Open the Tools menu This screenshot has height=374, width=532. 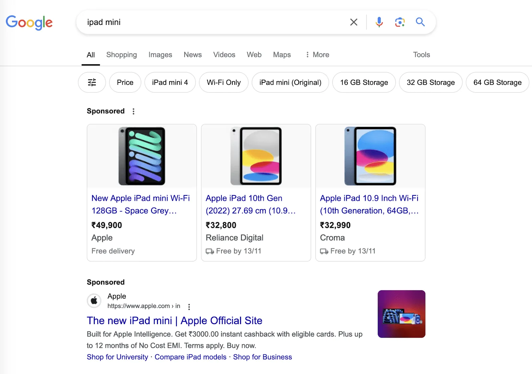point(422,55)
